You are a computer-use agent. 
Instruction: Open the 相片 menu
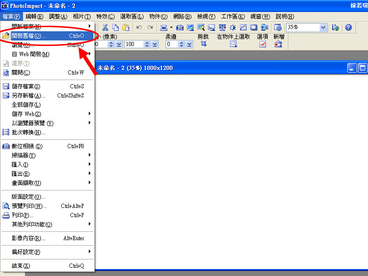[82, 17]
